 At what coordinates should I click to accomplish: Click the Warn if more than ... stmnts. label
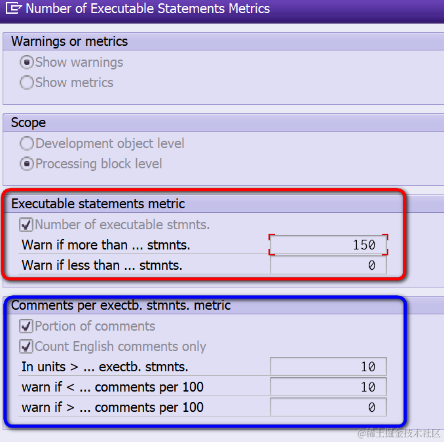point(106,245)
